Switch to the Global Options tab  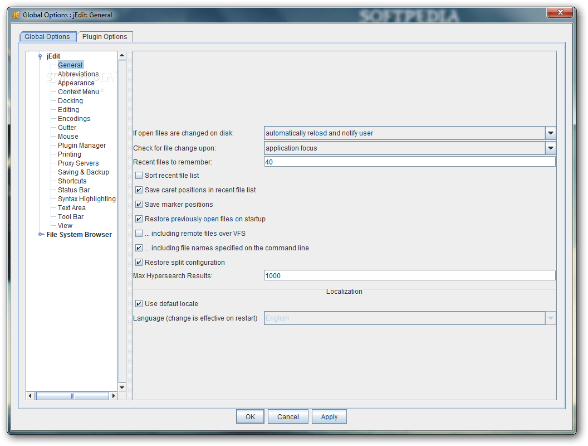[x=48, y=37]
